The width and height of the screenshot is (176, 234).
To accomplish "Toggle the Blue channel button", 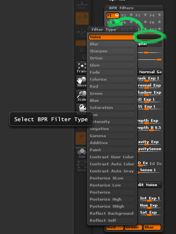I will tap(152, 227).
